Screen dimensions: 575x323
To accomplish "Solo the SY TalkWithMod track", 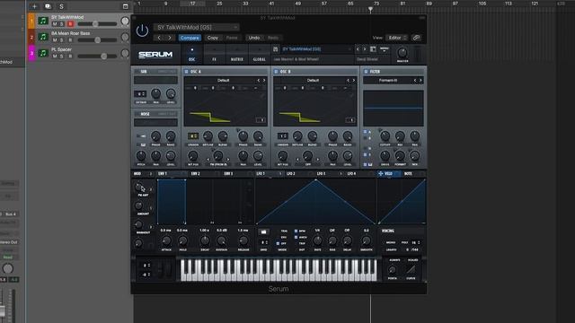I will click(62, 24).
